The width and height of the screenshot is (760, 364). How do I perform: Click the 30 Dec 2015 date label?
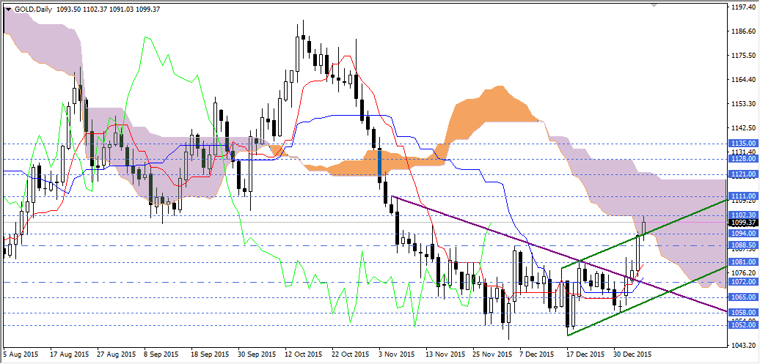[633, 354]
